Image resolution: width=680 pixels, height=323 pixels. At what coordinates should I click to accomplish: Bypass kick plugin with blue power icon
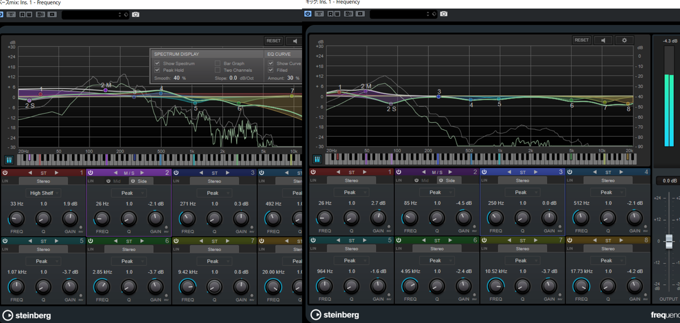(x=308, y=13)
